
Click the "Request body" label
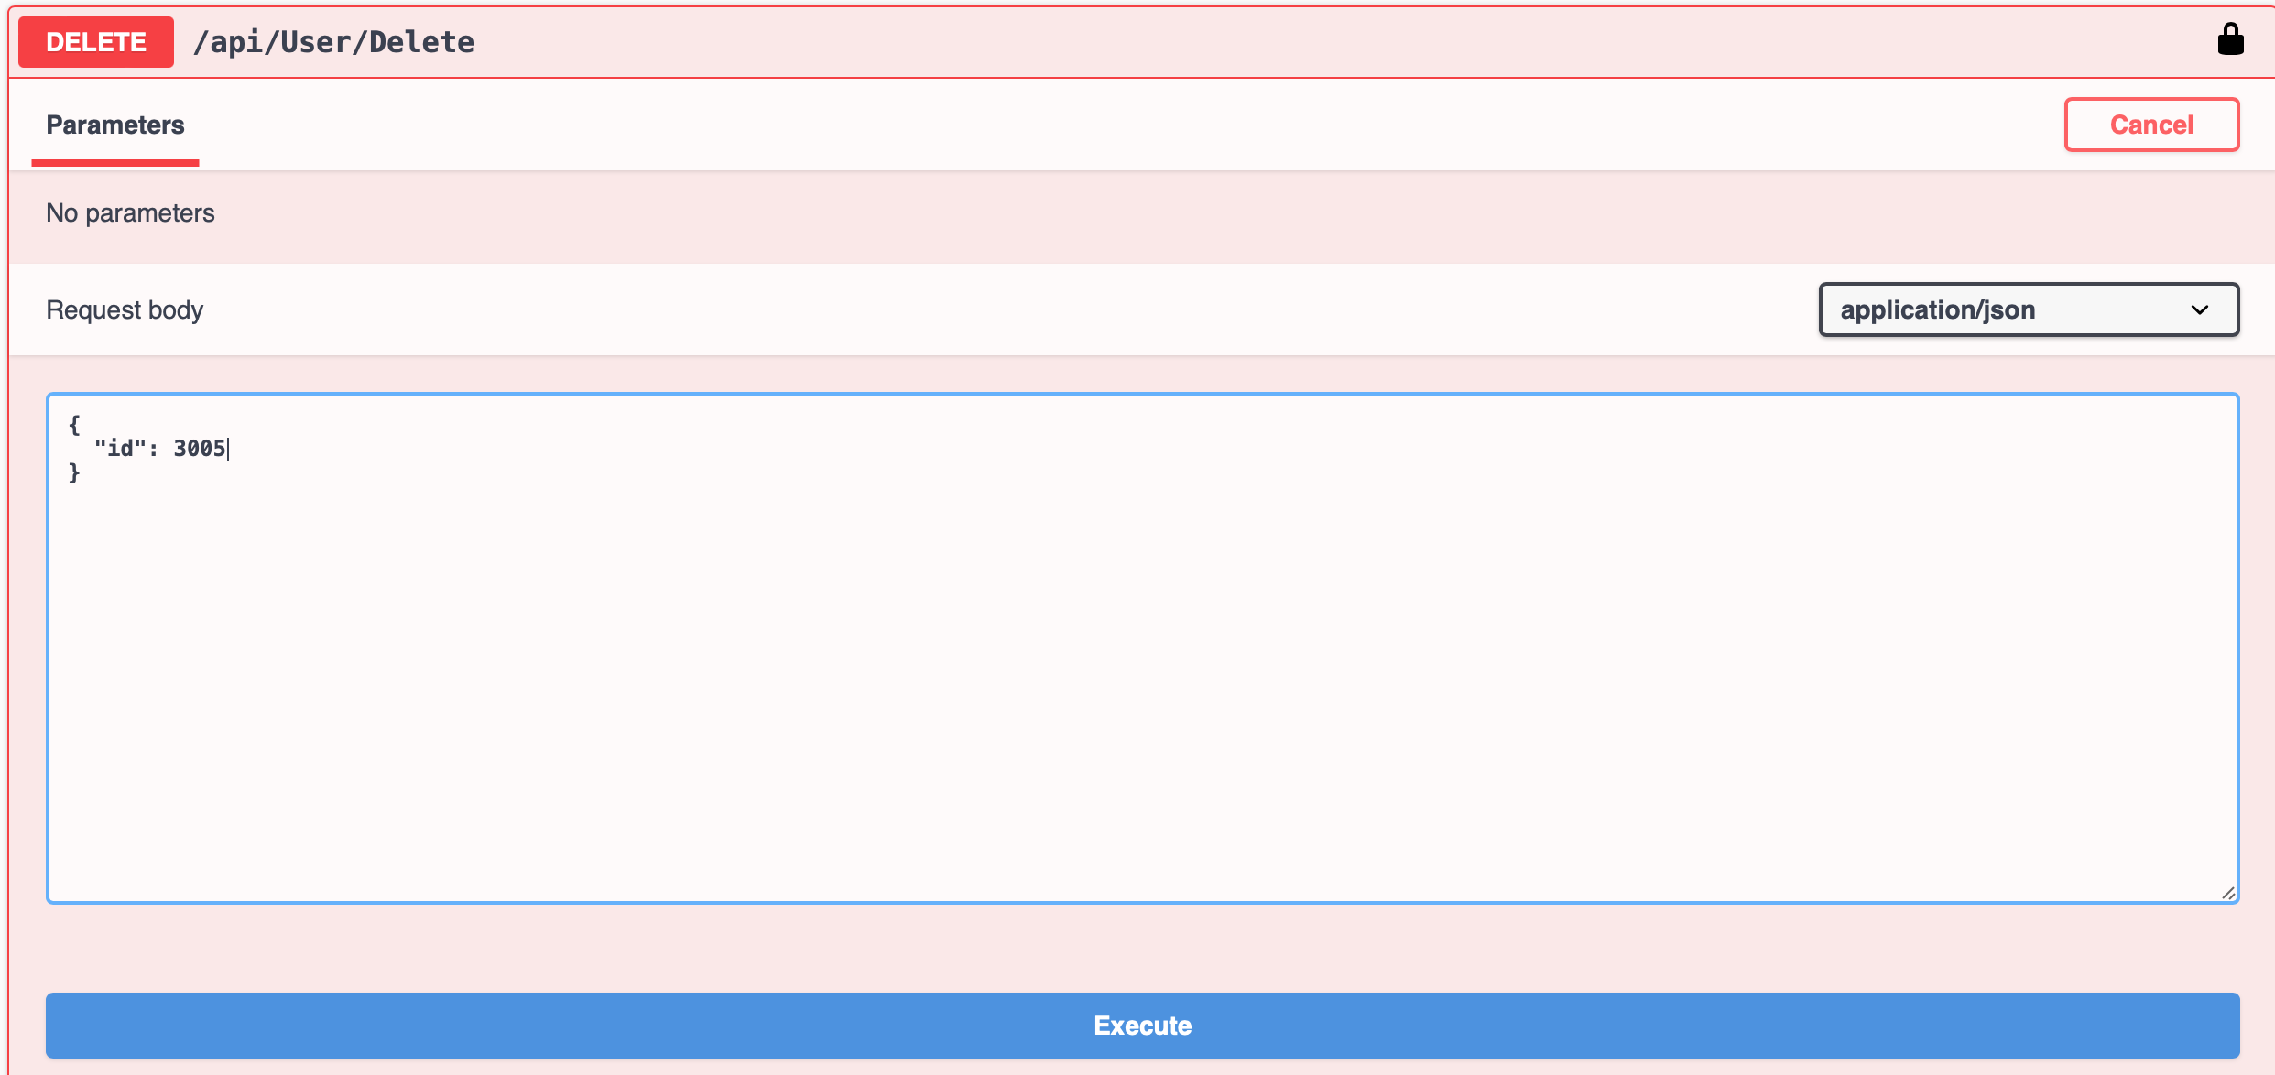125,310
